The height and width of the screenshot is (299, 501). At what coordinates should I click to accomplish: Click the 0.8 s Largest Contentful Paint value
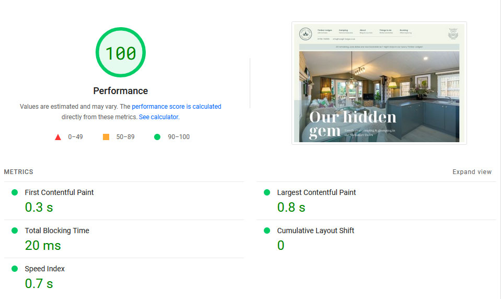pos(291,207)
